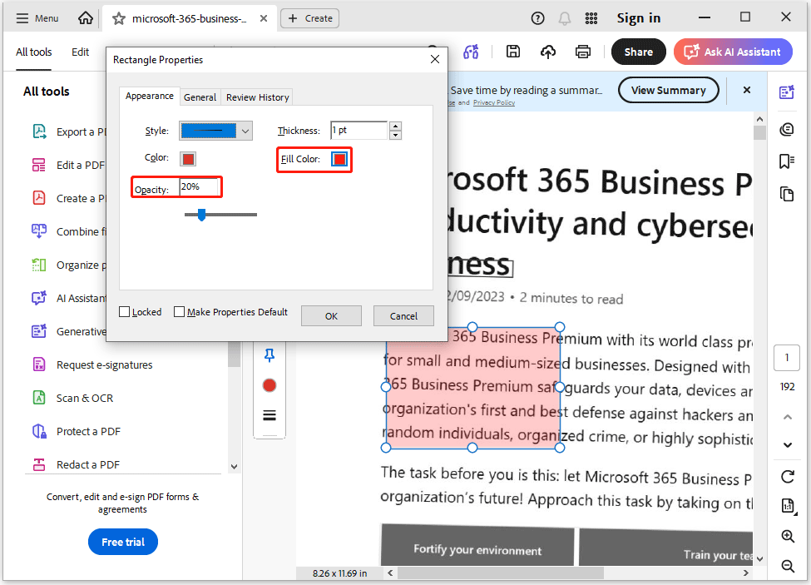Open notifications bell icon
Screen dimensions: 811x585
(564, 18)
